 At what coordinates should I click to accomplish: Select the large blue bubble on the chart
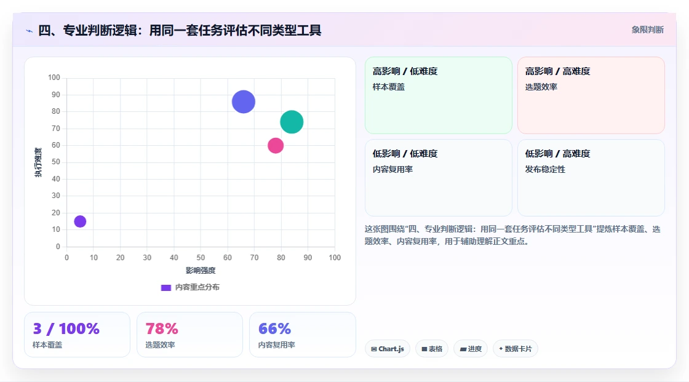point(244,101)
